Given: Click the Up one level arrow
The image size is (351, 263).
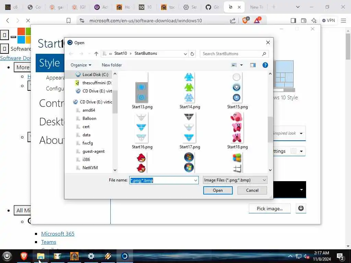Looking at the screenshot, I should pyautogui.click(x=96, y=54).
